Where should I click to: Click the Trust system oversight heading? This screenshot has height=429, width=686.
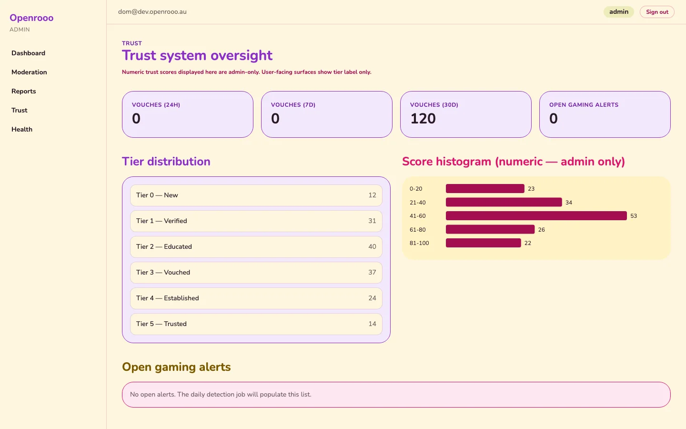point(197,56)
